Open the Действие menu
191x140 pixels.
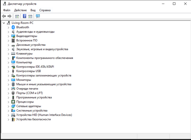(x=20, y=10)
